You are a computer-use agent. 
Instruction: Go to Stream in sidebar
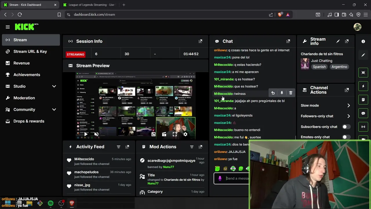(x=31, y=40)
